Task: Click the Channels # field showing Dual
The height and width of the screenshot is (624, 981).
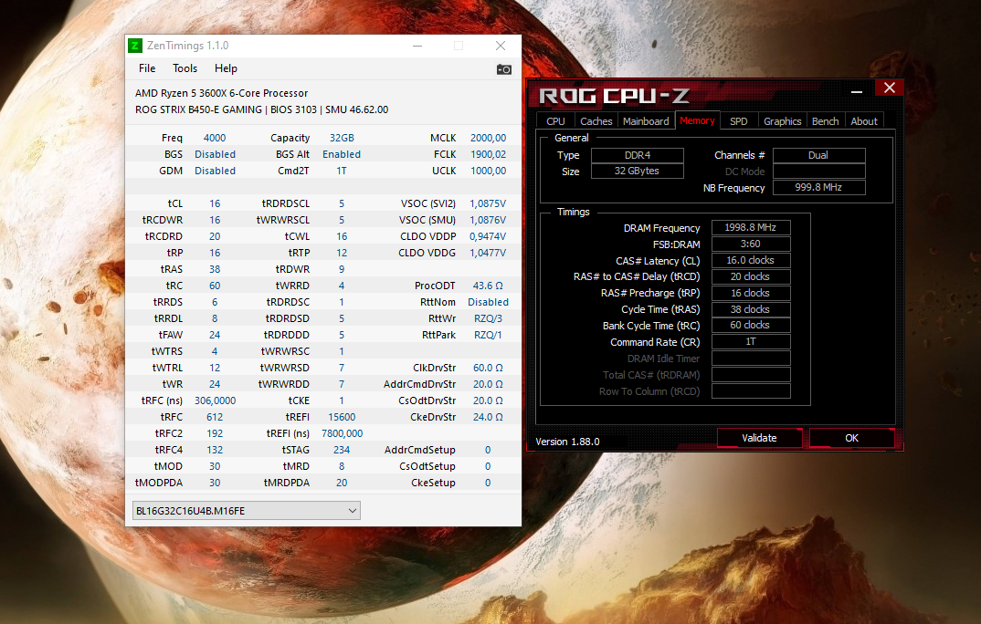Action: (x=819, y=155)
